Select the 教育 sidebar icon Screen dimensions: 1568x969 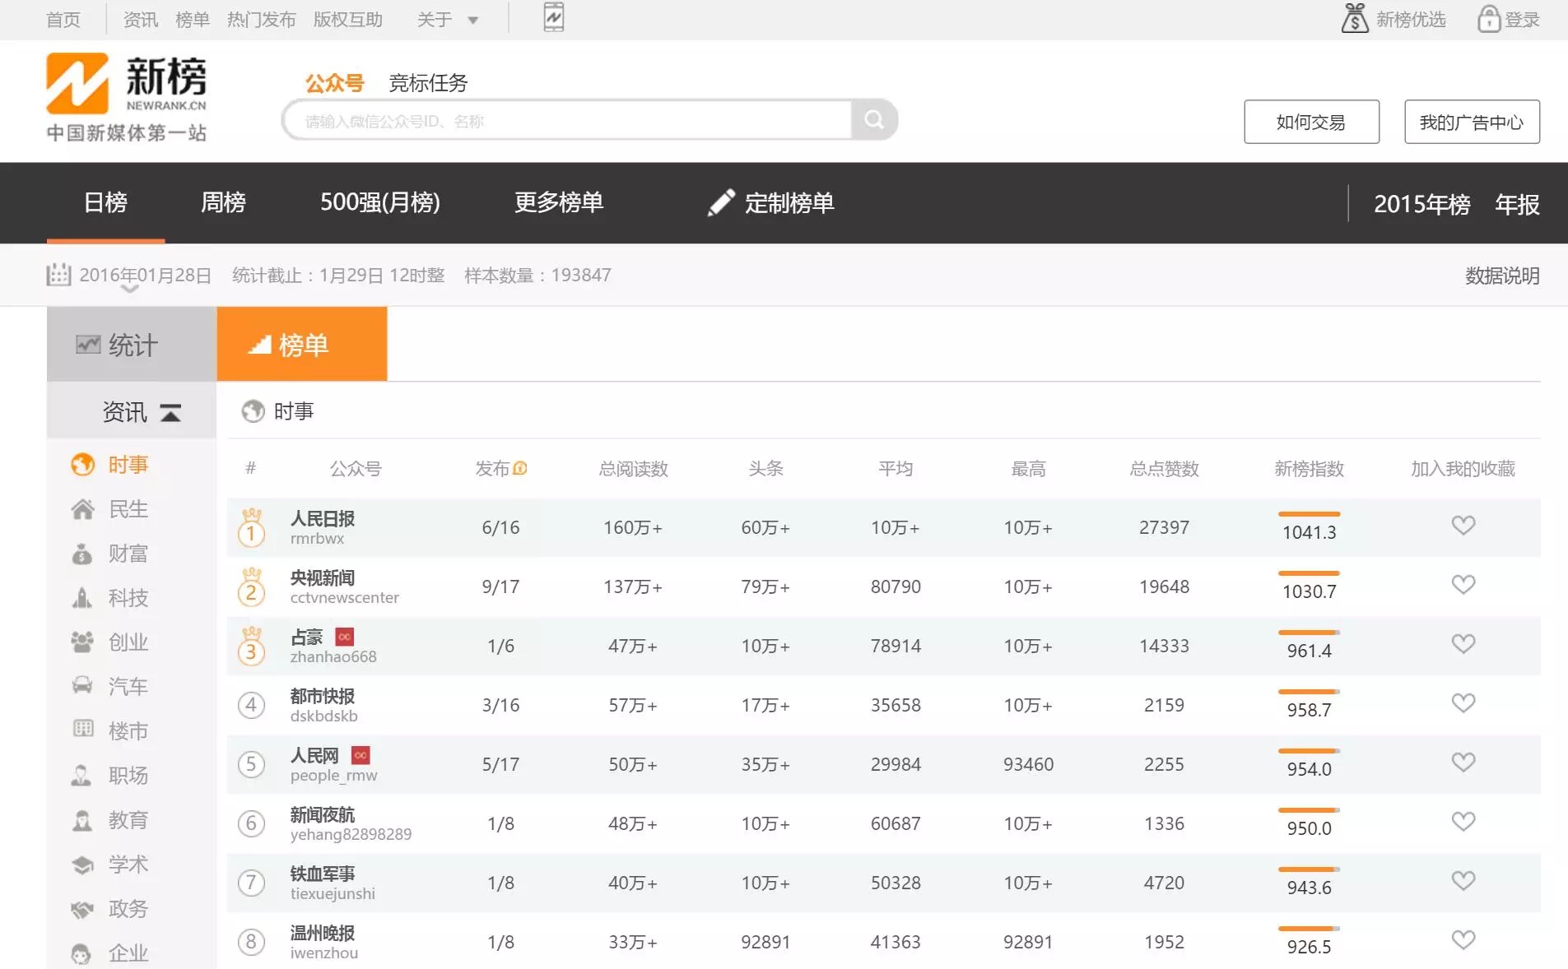pos(82,820)
